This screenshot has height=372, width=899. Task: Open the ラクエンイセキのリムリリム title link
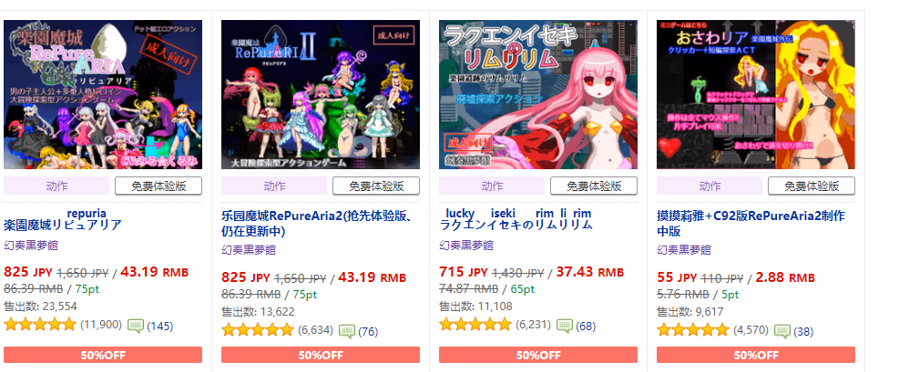pyautogui.click(x=516, y=225)
